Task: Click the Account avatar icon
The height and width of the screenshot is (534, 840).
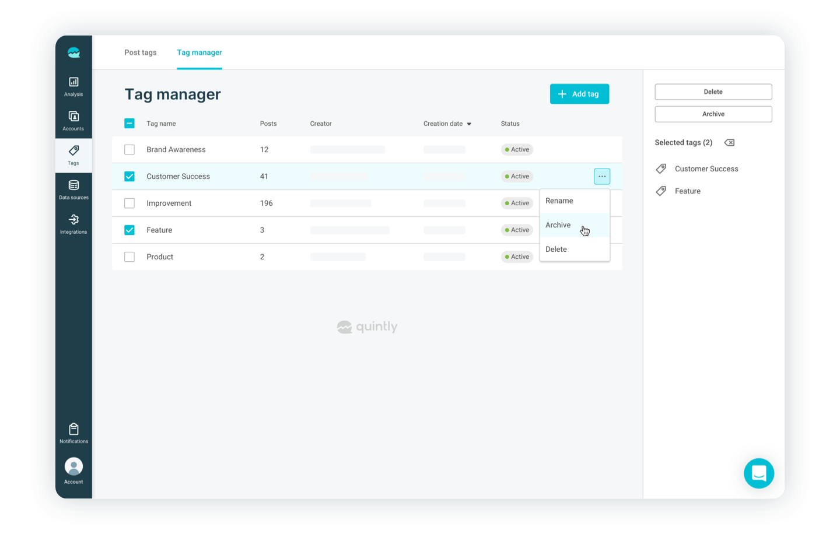Action: (73, 467)
